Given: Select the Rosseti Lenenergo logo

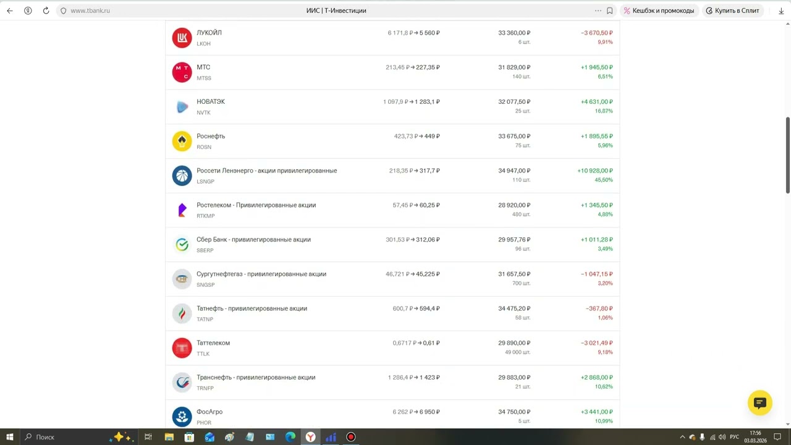Looking at the screenshot, I should (182, 176).
